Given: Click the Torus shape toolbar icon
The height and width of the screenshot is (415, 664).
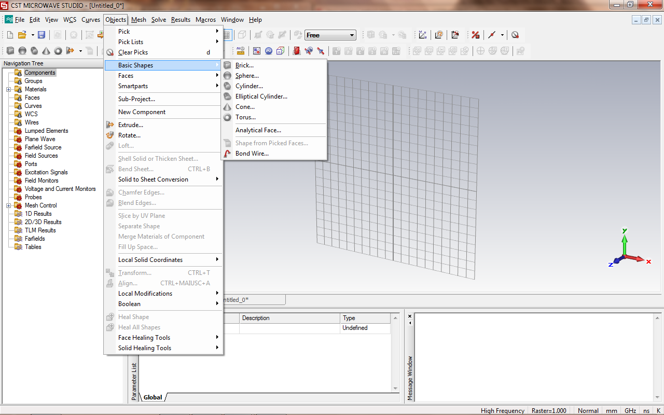Looking at the screenshot, I should (58, 50).
